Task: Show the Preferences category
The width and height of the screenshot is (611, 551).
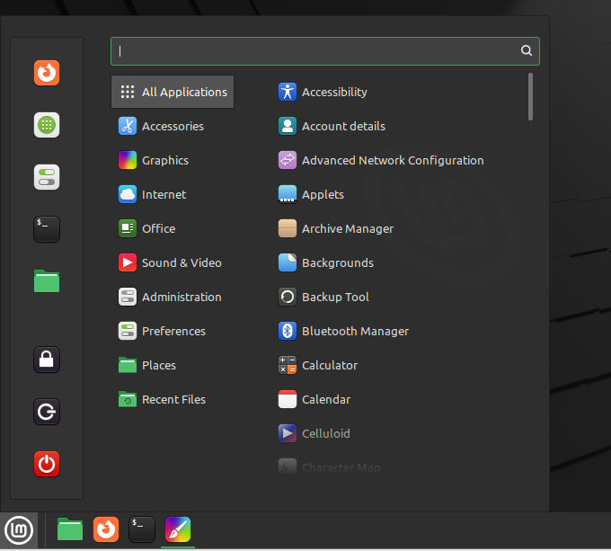Action: pos(173,331)
